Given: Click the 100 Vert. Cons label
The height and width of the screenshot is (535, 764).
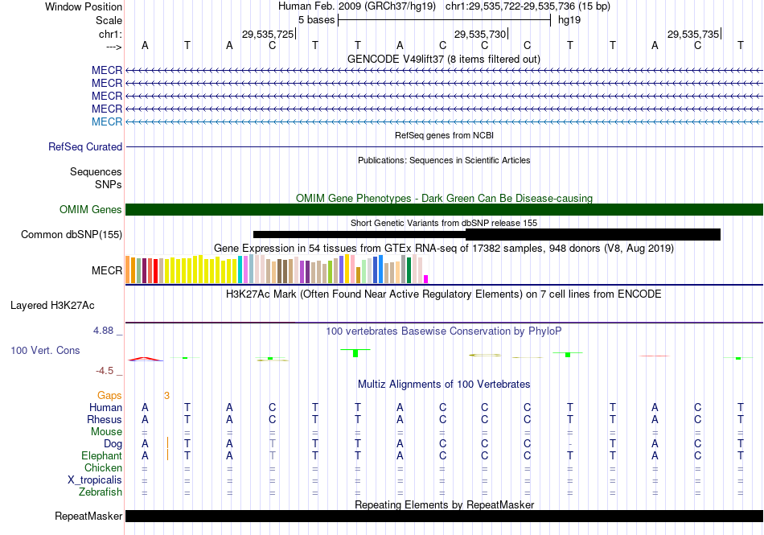Looking at the screenshot, I should click(x=45, y=350).
